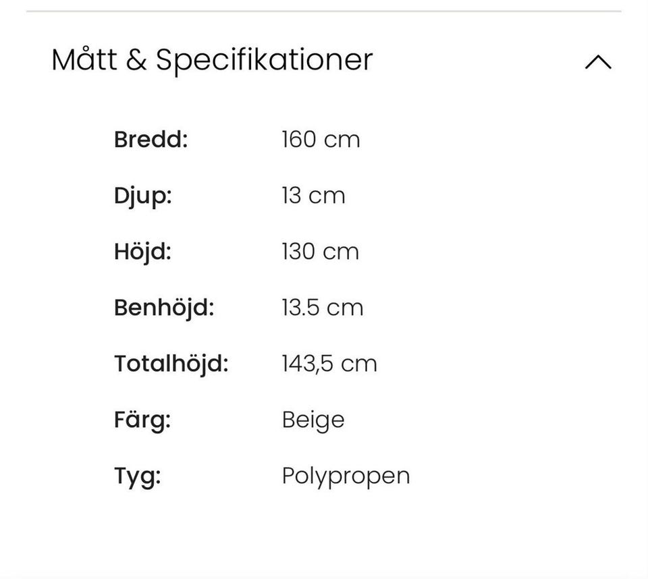
Task: Select the Benhöjd label
Action: click(163, 308)
